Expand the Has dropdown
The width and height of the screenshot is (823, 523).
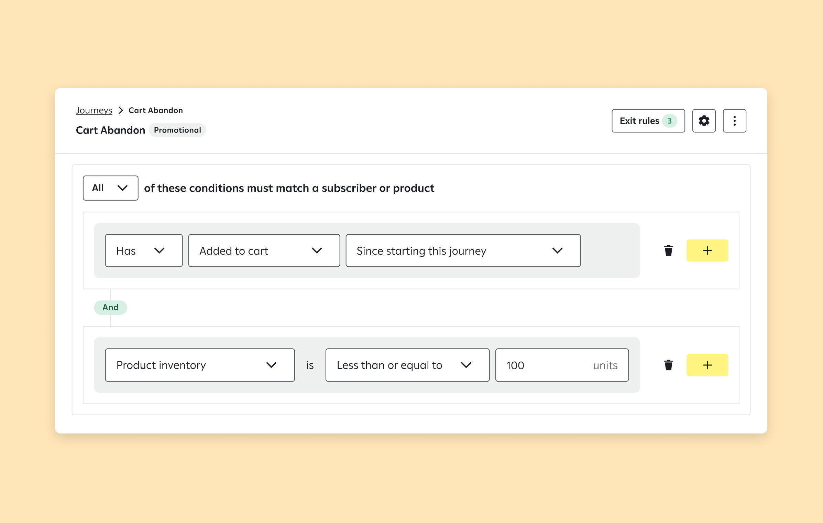144,250
